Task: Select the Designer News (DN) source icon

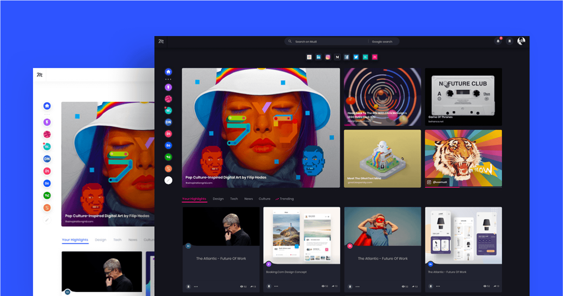Action: [x=168, y=122]
